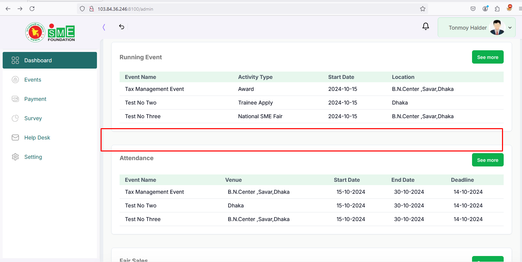Click the red ad-blocker extension icon

point(509,8)
